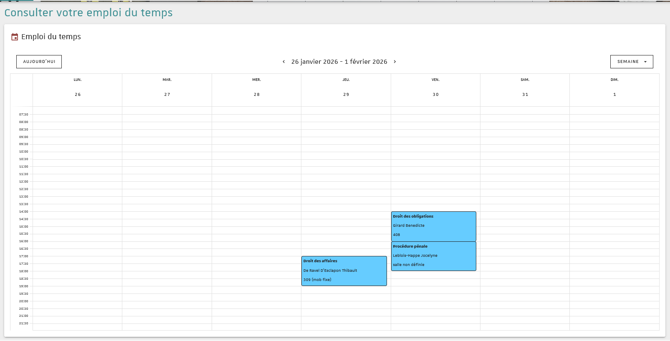The height and width of the screenshot is (341, 670).
Task: Go to the previous week using left chevron
Action: pos(284,62)
